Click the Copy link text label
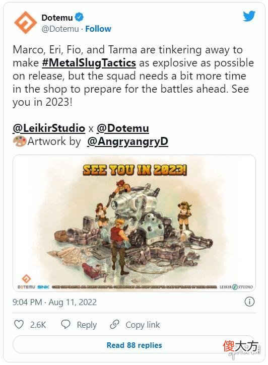Screen dimensions: 268x365 click(143, 325)
